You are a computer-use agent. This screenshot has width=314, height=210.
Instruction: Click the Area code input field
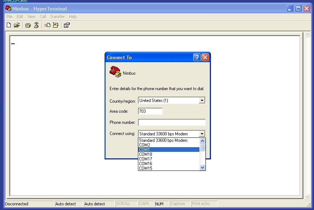[150, 111]
